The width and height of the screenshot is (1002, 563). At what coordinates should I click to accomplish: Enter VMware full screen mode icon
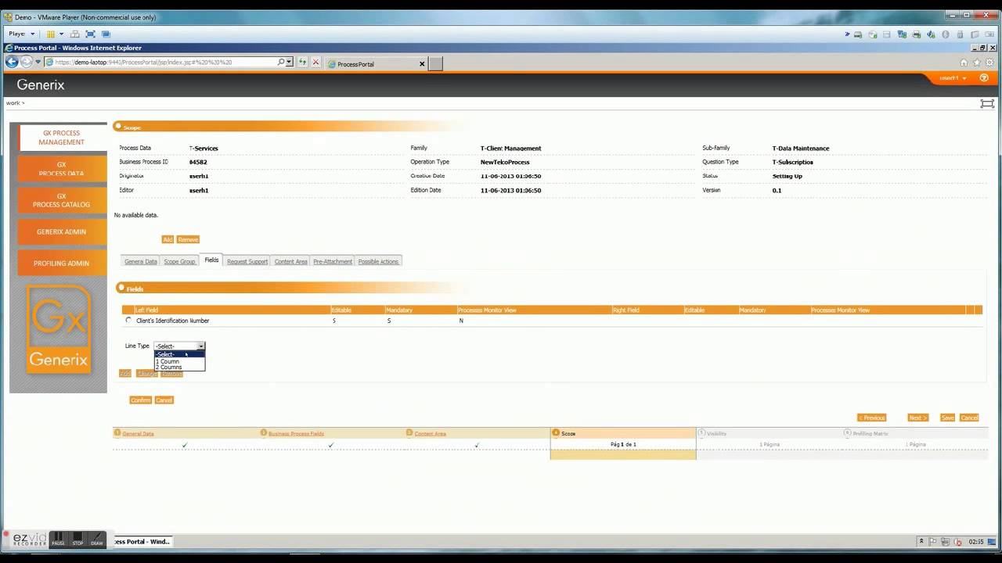point(90,34)
